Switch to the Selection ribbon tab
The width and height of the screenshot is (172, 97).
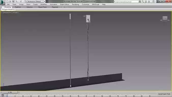pos(30,7)
